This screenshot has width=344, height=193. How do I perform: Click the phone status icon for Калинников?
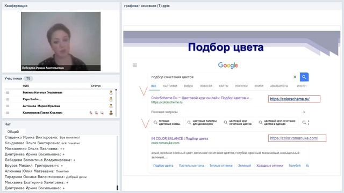pyautogui.click(x=91, y=113)
